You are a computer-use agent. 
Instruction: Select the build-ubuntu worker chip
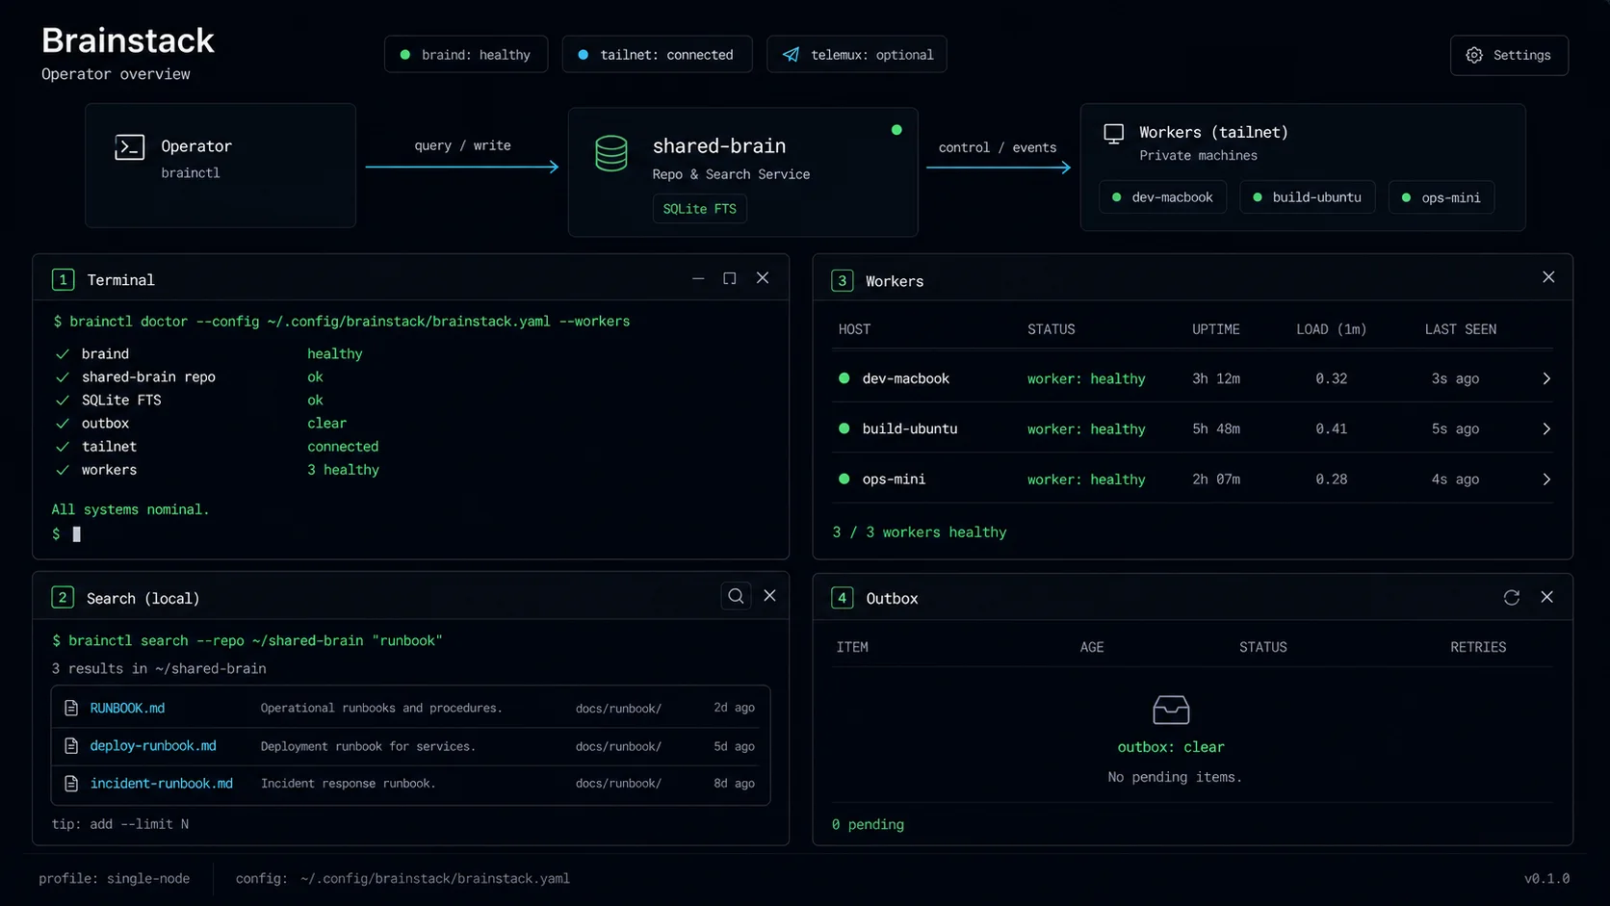coord(1308,197)
